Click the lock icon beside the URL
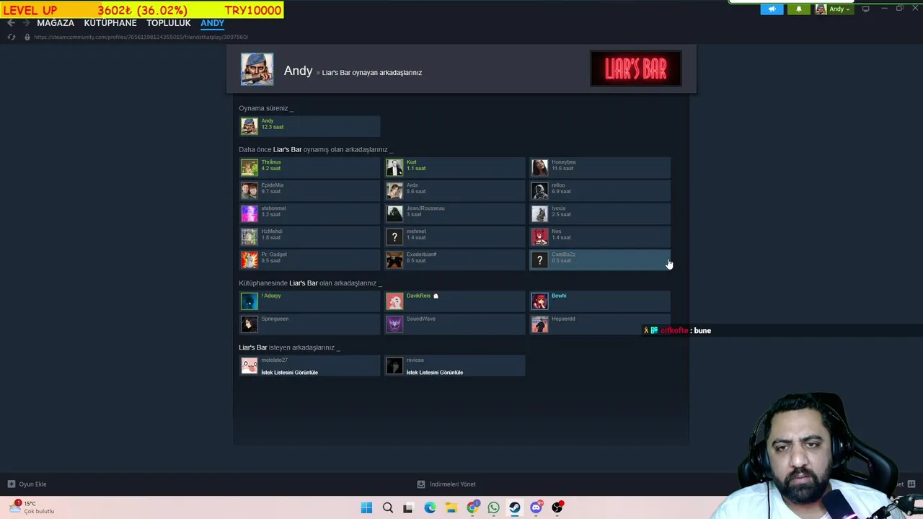 click(27, 37)
